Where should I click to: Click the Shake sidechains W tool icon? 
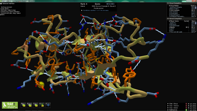[x=23, y=105]
